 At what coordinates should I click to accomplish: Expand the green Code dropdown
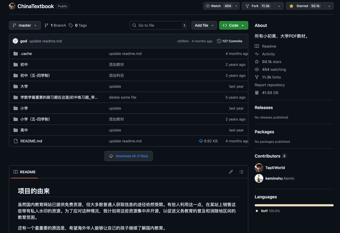pos(234,25)
